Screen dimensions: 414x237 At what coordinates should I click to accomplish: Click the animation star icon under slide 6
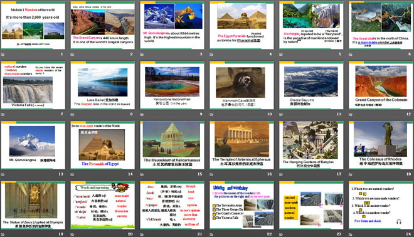[x=351, y=55]
